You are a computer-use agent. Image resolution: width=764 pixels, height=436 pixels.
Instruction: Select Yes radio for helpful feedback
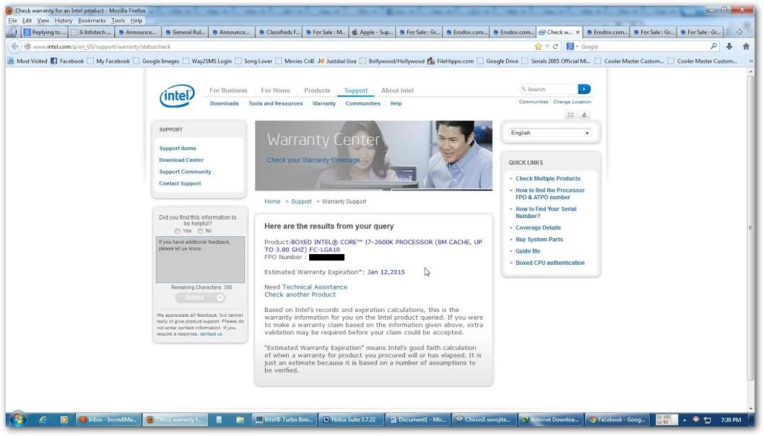[178, 231]
